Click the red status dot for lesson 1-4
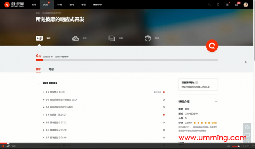 click(164, 115)
